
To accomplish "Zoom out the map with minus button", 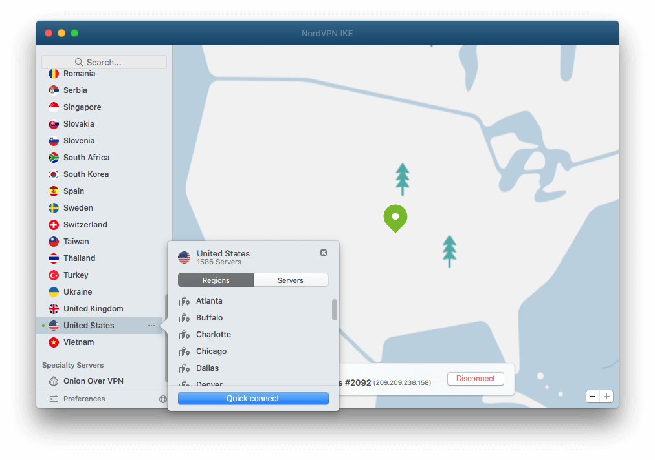I will pos(593,396).
